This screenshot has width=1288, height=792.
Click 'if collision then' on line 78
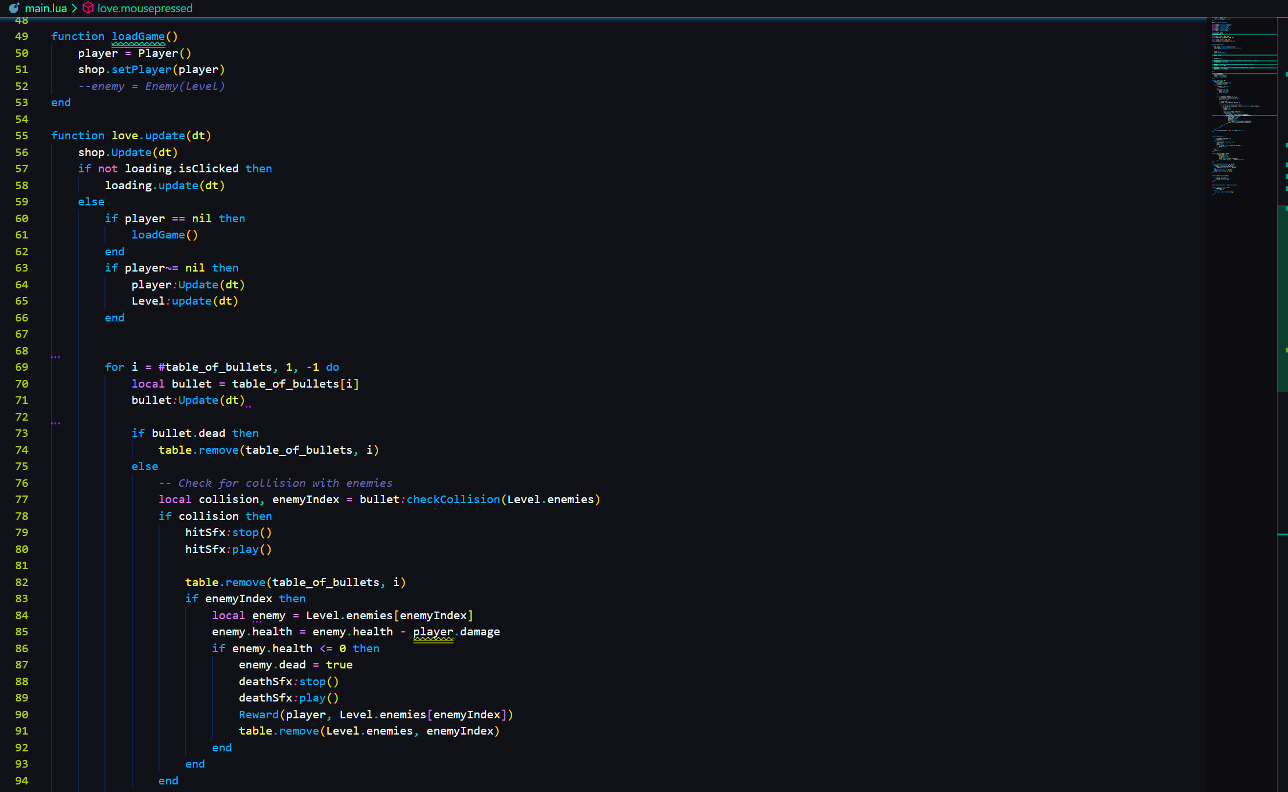pos(215,516)
